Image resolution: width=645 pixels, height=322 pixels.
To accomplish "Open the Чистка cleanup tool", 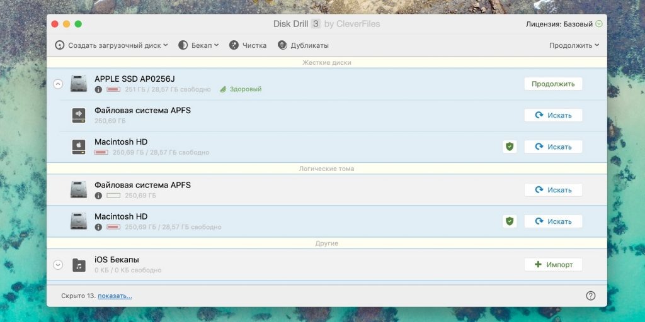I will point(248,45).
